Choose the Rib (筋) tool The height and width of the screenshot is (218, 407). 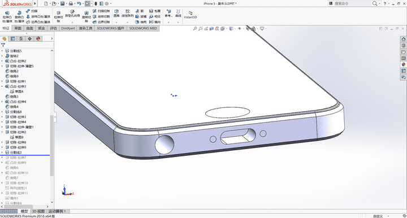tap(140, 11)
